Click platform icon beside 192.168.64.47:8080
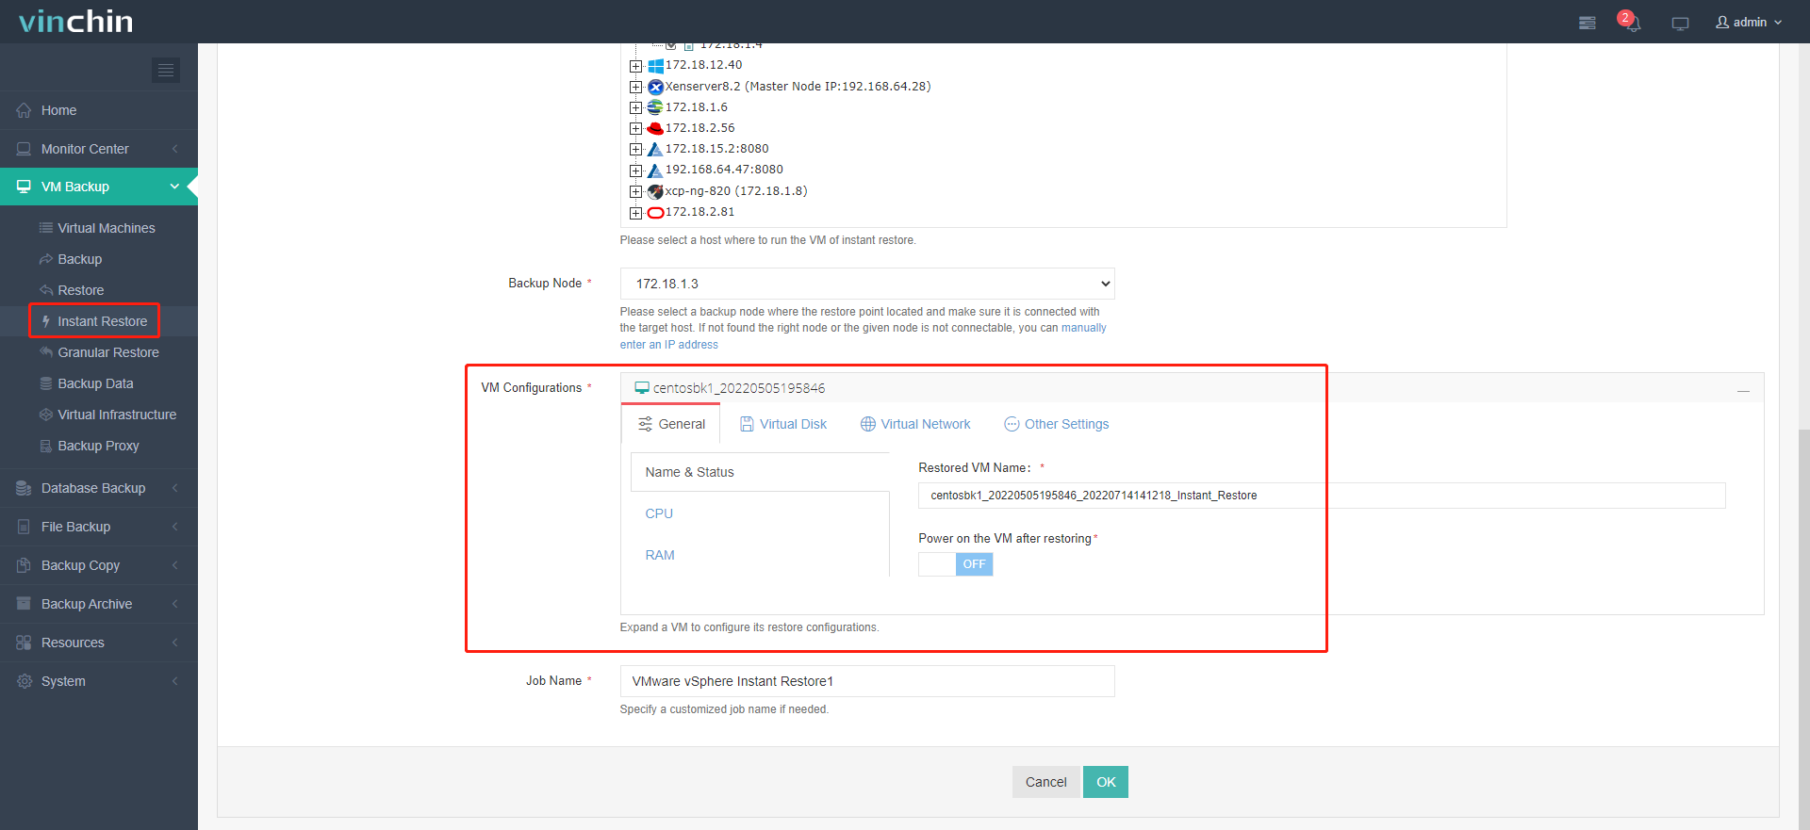This screenshot has width=1810, height=830. tap(655, 171)
